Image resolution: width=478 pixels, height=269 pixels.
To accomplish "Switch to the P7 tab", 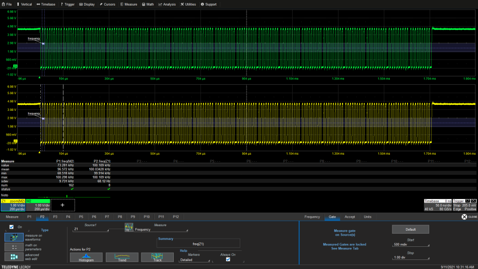I will click(107, 217).
